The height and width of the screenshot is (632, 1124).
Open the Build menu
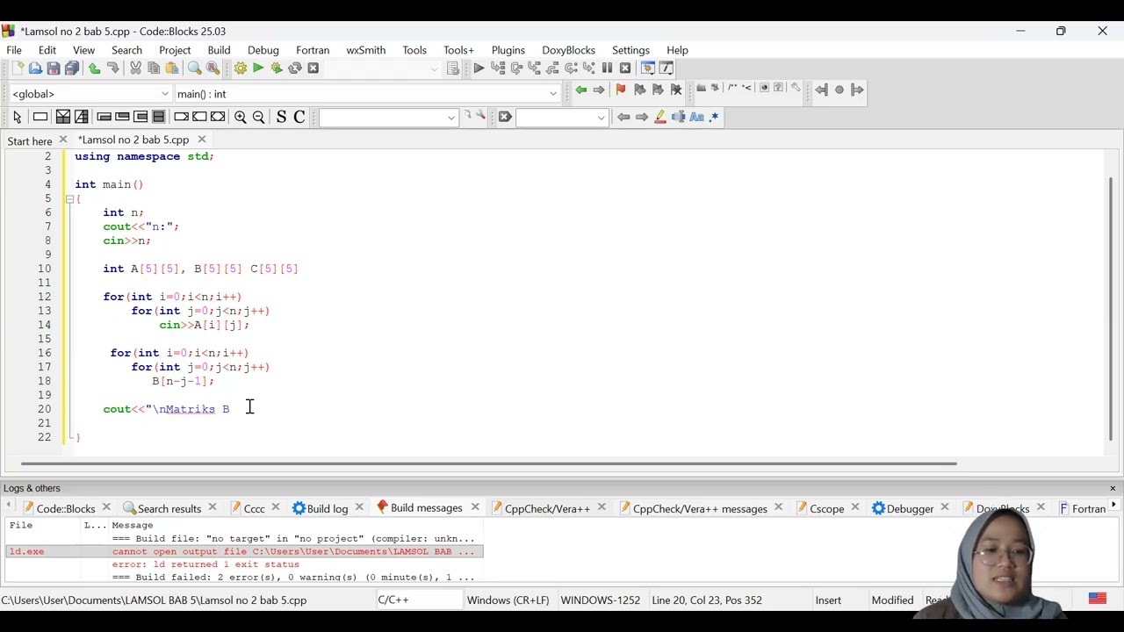[x=219, y=50]
